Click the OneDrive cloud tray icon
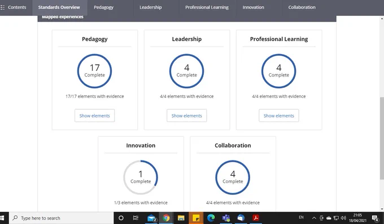Viewport: 384px width, 224px height. 329,218
